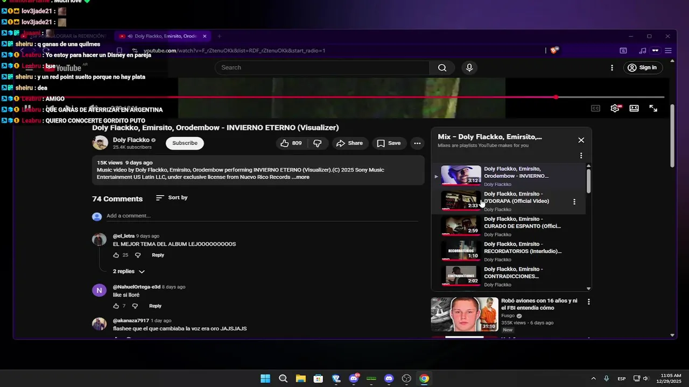The image size is (689, 387).
Task: Play CURADO DE ESPANTO from the mix
Action: (x=508, y=226)
